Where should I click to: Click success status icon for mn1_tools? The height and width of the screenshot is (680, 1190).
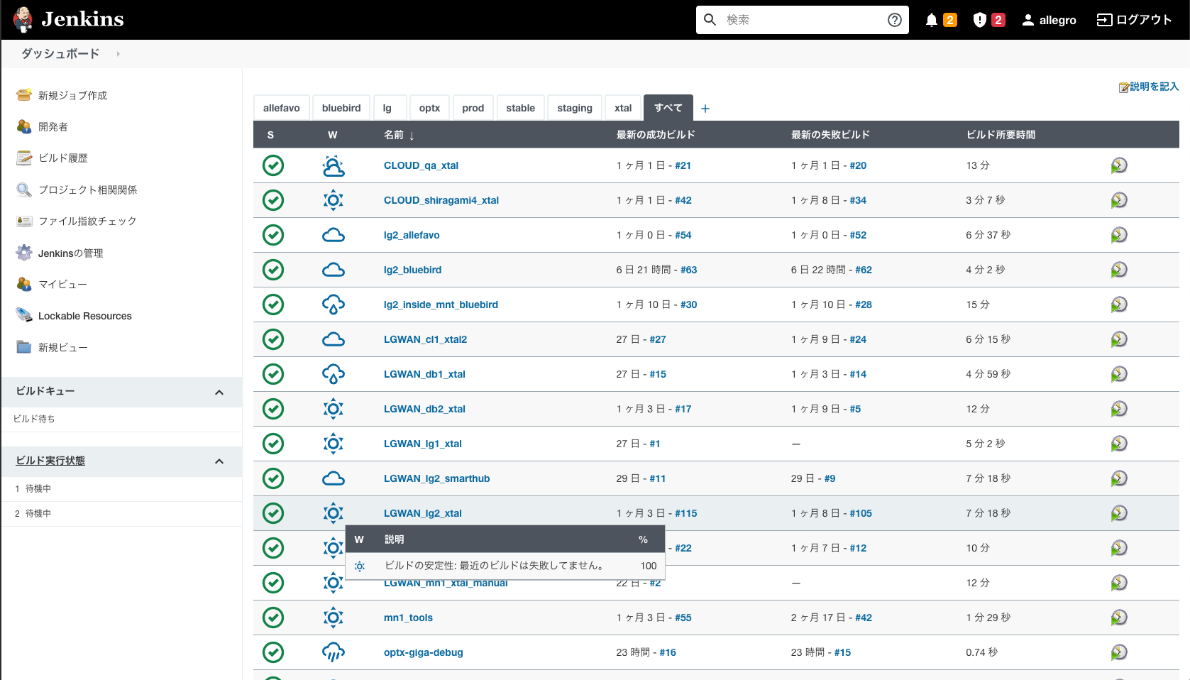[x=273, y=618]
